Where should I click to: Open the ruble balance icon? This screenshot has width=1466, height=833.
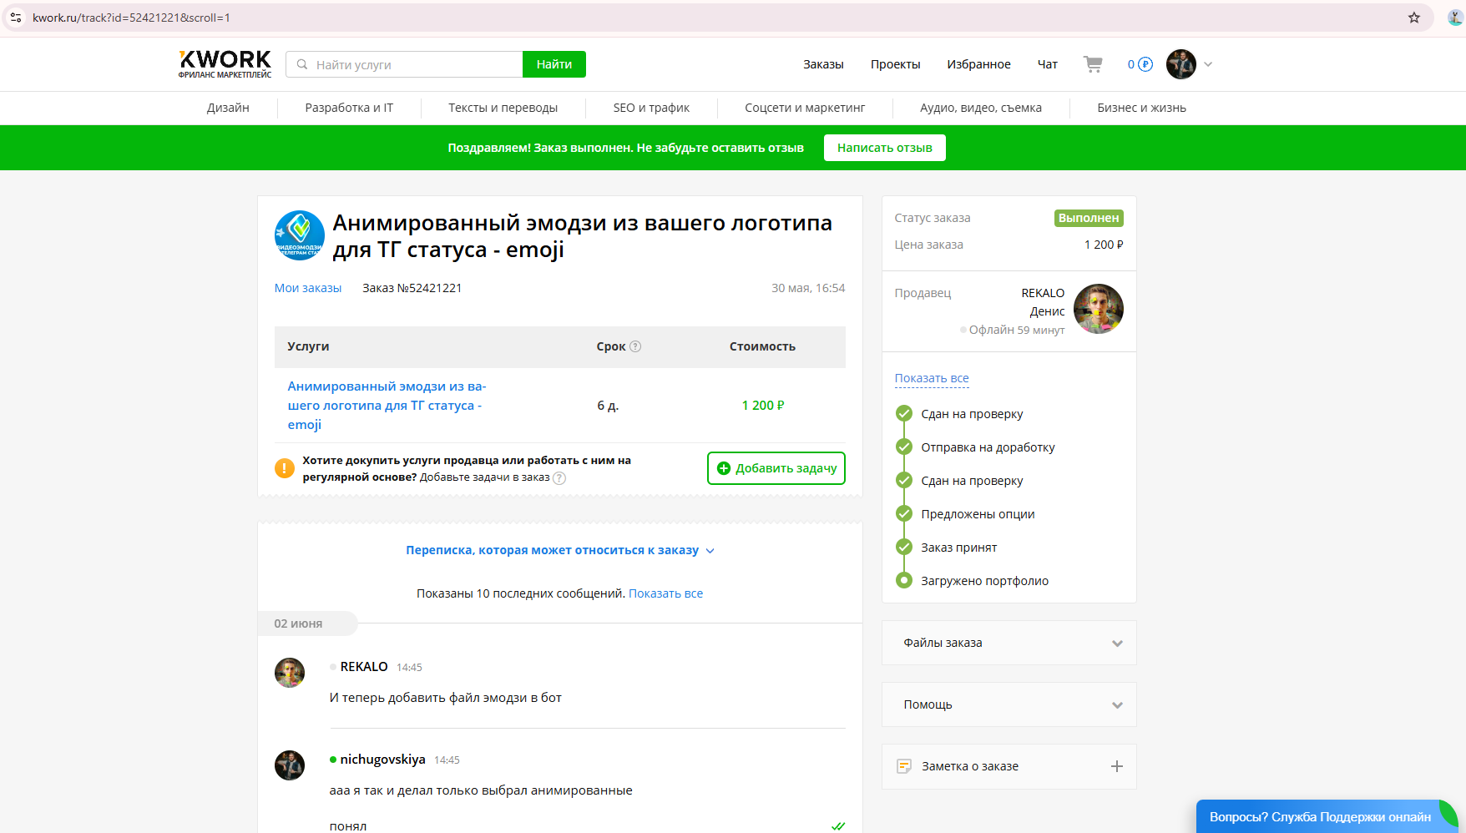click(x=1145, y=64)
